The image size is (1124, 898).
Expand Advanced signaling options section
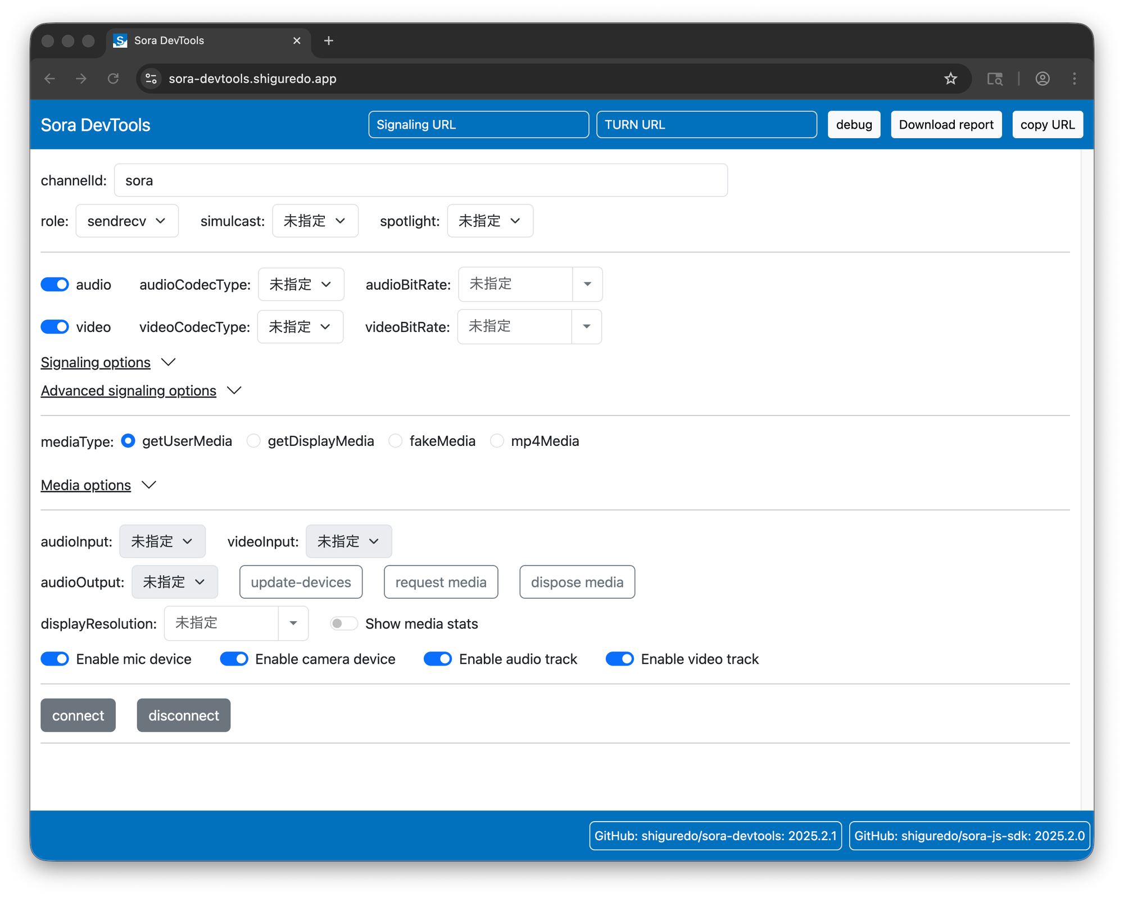click(x=129, y=390)
